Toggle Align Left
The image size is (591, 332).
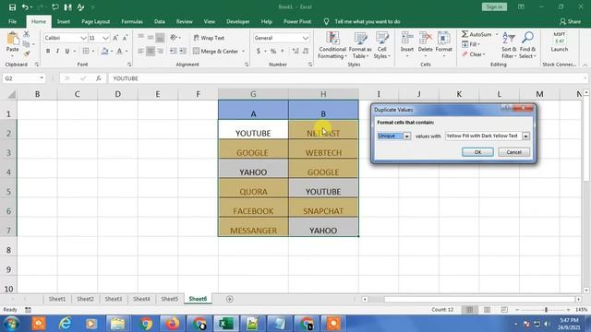pos(141,52)
